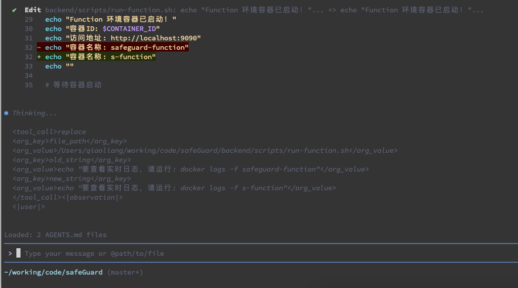
Task: Select the Edit tool call label
Action: tap(32, 10)
